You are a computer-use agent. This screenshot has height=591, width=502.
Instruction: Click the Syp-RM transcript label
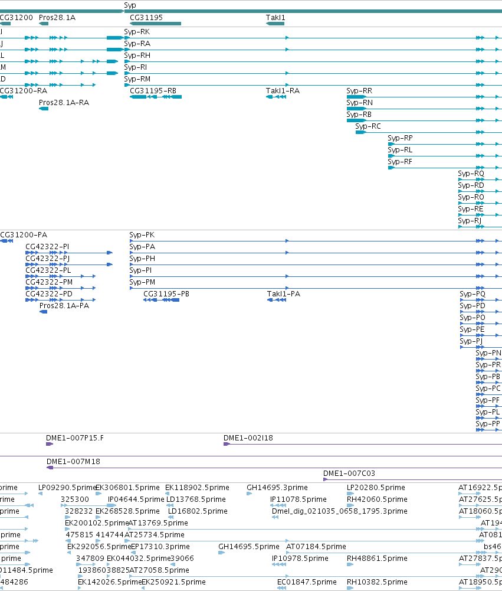pos(137,79)
